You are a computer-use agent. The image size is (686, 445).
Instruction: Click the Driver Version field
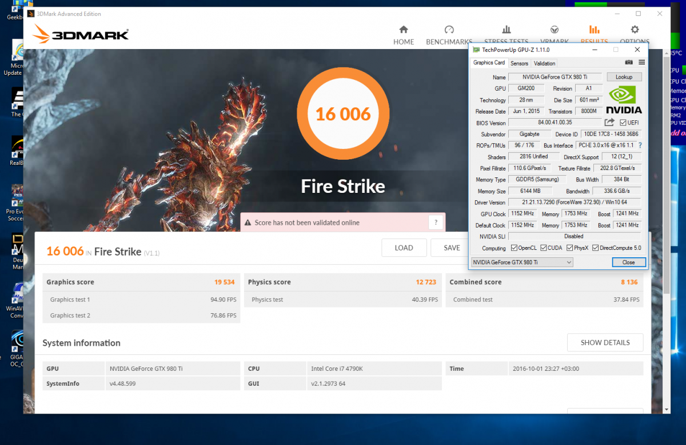tap(575, 203)
